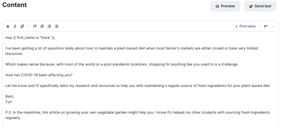Redo the last undone edit

[273, 26]
